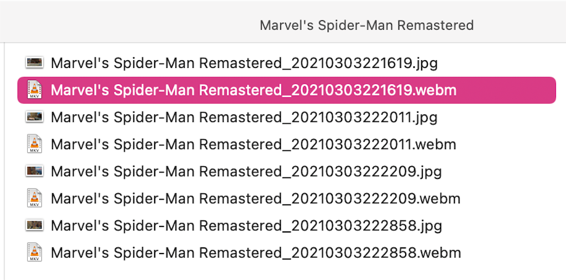
Task: Click the VLC icon beside the 20210303222011.webm file
Action: tap(34, 144)
